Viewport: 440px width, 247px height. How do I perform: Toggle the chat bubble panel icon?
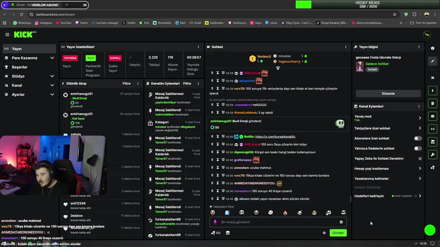432,116
